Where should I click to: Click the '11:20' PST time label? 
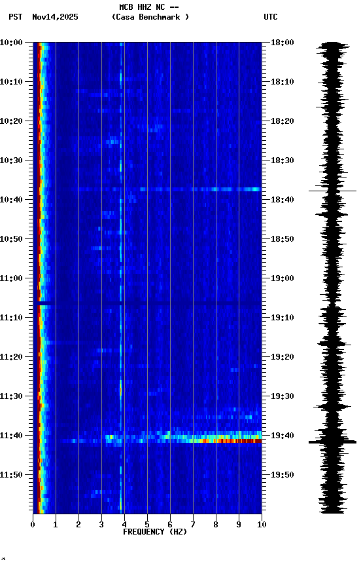tap(11, 358)
